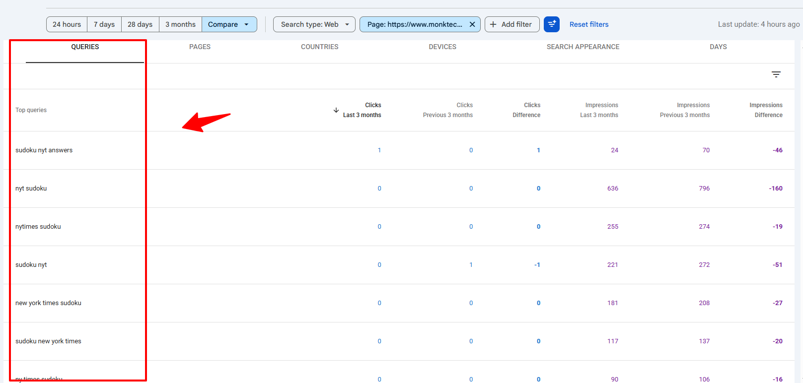Switch to the DAYS tab
803x383 pixels.
tap(718, 47)
